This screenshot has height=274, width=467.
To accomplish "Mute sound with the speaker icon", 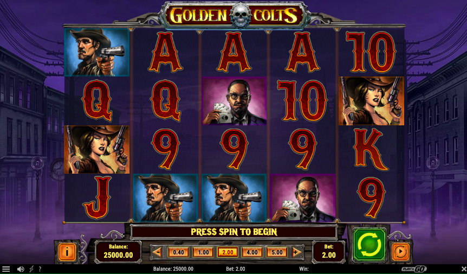I will click(21, 269).
